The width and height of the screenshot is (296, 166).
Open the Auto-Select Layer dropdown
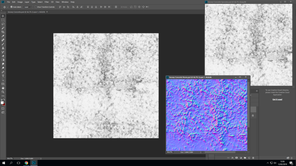[x=28, y=7]
